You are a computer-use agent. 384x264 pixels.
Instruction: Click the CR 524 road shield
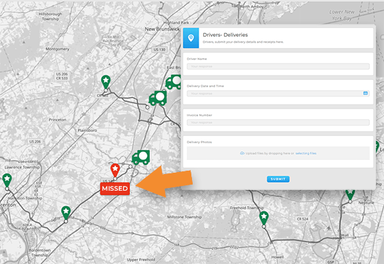(303, 219)
